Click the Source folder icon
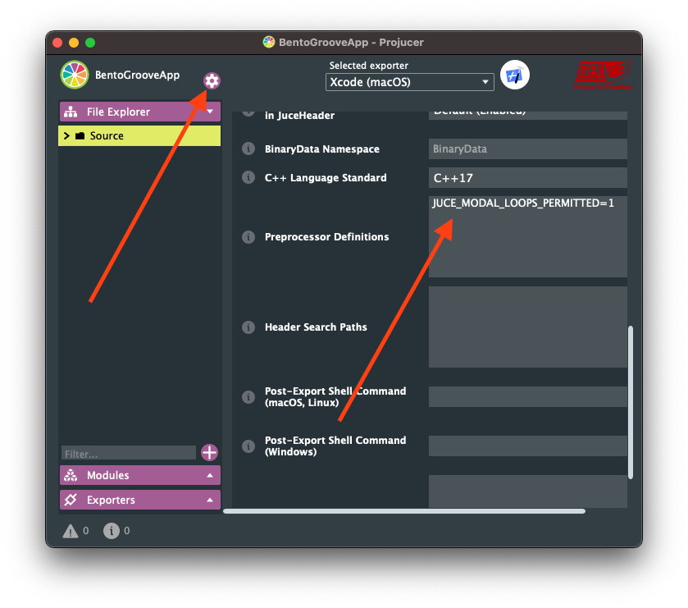This screenshot has height=608, width=688. (80, 135)
